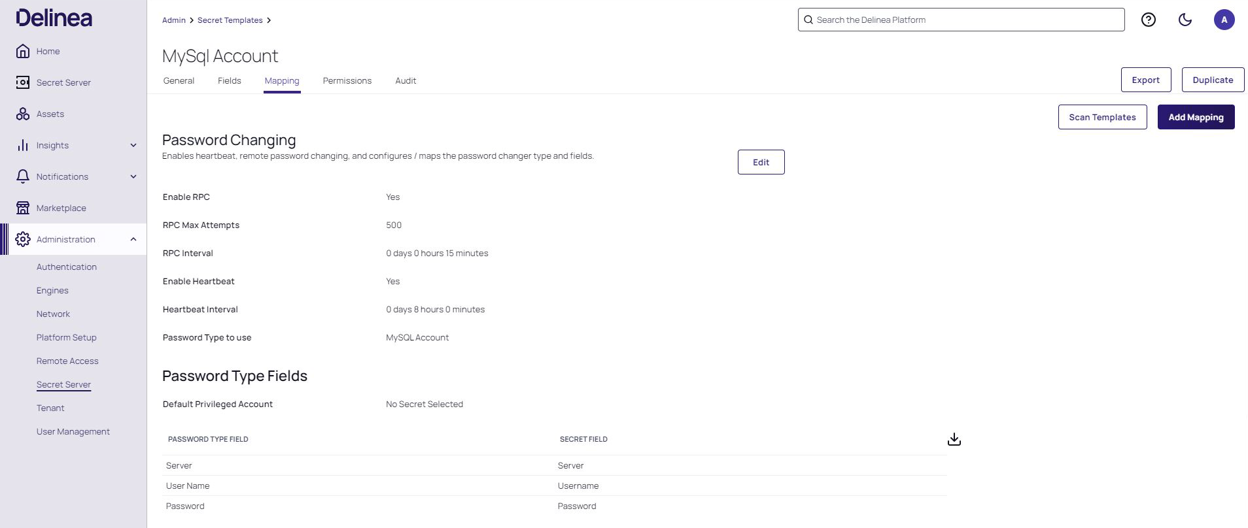Download the password type fields table
Image resolution: width=1248 pixels, height=528 pixels.
(954, 439)
